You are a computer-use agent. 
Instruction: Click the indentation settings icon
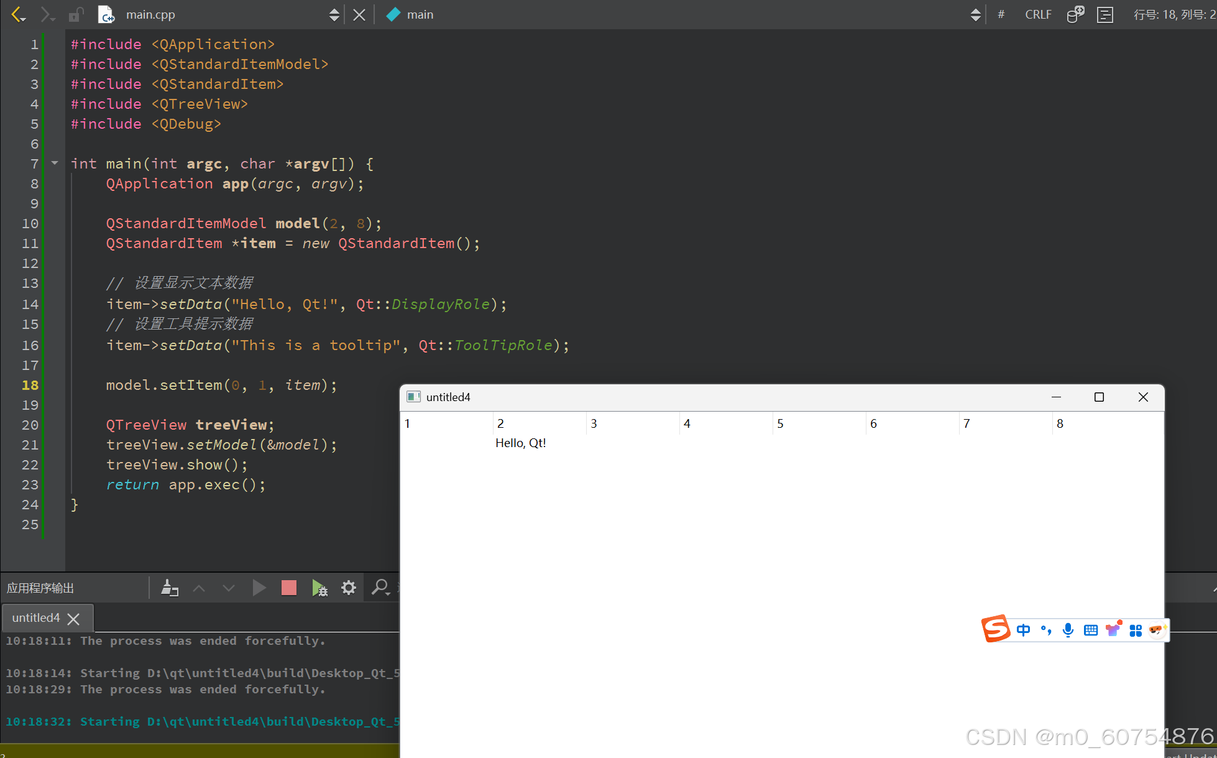pos(1104,14)
